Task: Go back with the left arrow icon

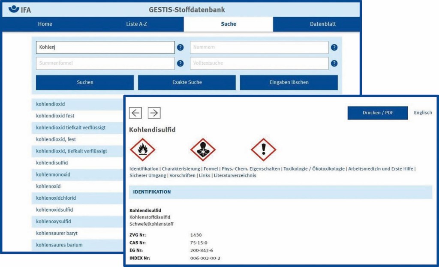Action: (x=135, y=113)
